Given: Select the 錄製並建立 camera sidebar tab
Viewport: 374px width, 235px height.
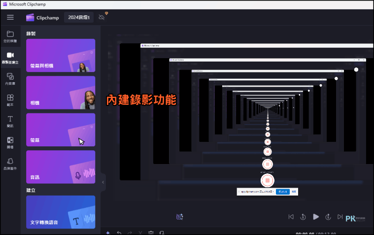Looking at the screenshot, I should pos(10,58).
